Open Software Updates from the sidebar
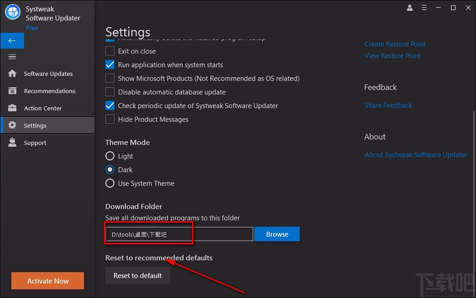The width and height of the screenshot is (476, 298). pyautogui.click(x=48, y=73)
